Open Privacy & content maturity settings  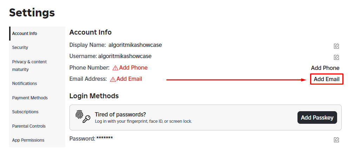29,65
